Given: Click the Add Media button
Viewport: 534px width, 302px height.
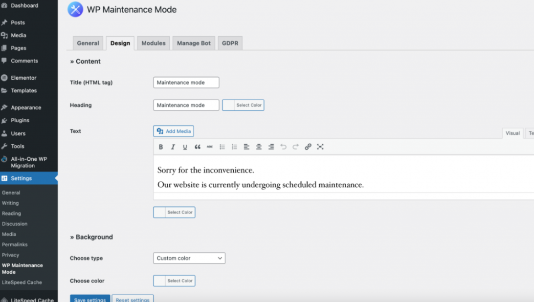Looking at the screenshot, I should [173, 131].
